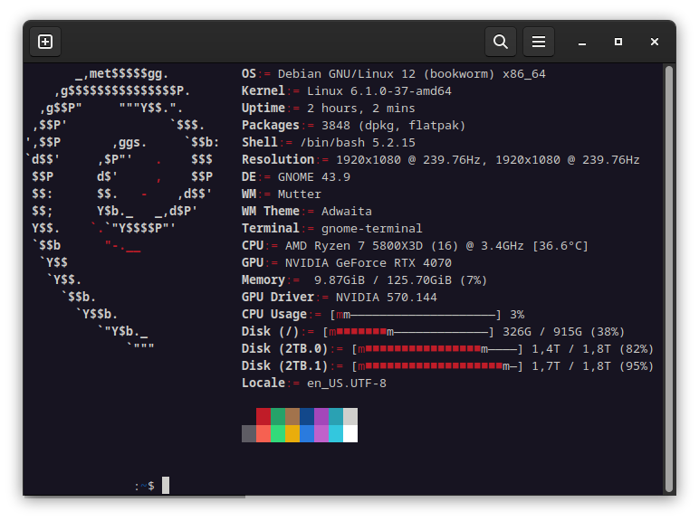Click the 1,4T / 1,8T (82%) text
The image size is (699, 521).
(x=592, y=349)
